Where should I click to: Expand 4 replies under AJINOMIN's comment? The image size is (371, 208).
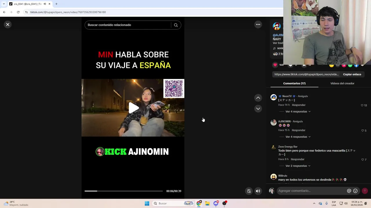pyautogui.click(x=298, y=137)
